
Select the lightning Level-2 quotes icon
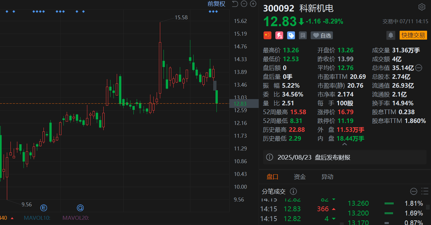tap(279, 35)
